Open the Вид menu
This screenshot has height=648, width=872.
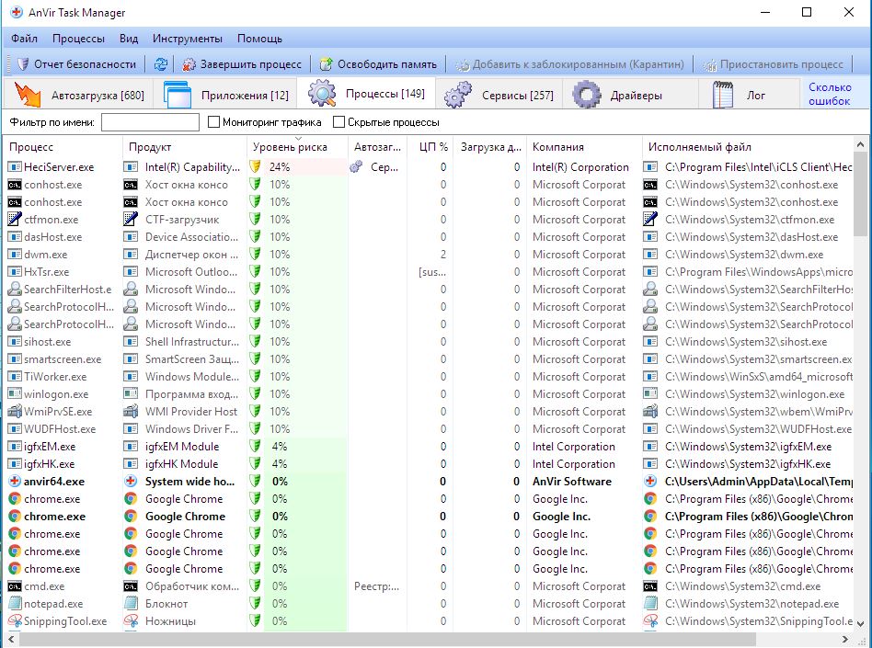(129, 39)
